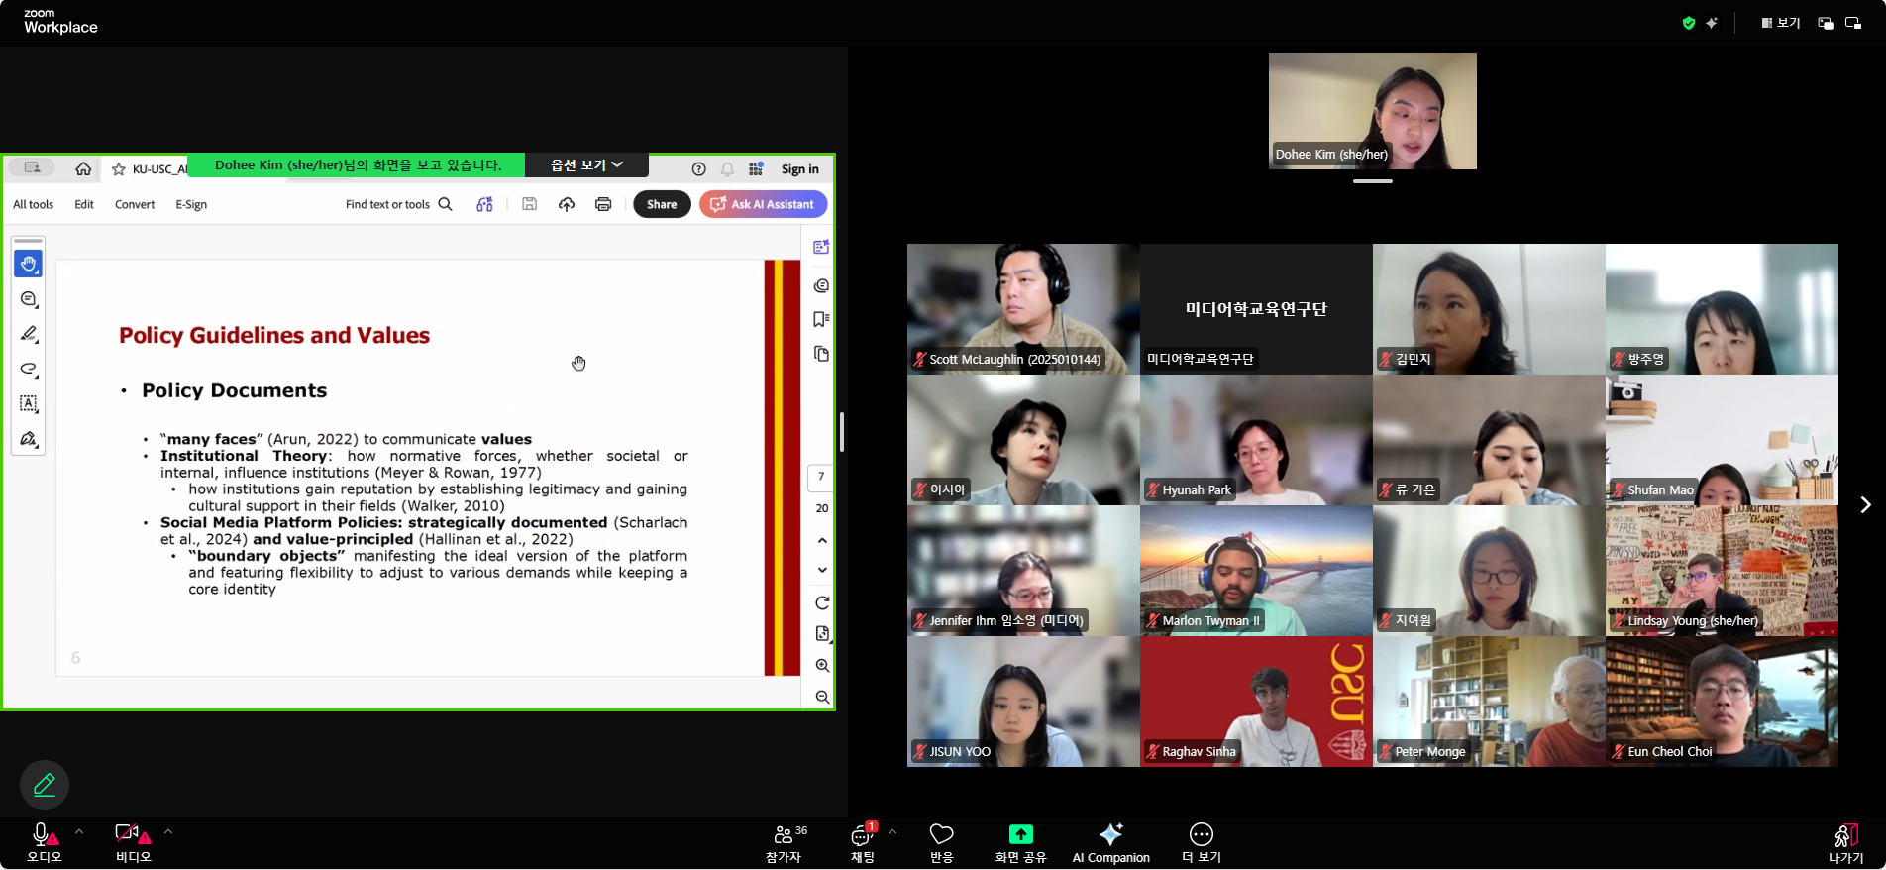Open the reactions (반응) heart icon
This screenshot has width=1886, height=870.
coord(941,835)
